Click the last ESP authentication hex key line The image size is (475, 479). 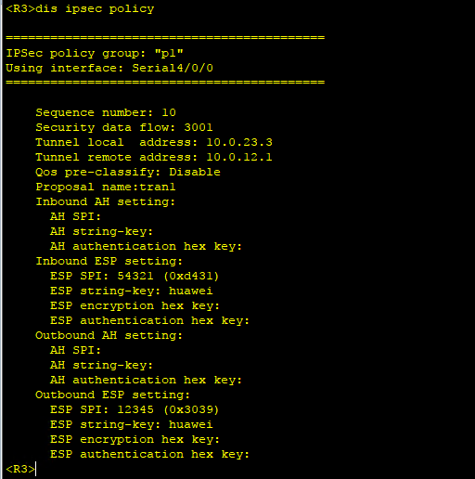tap(149, 454)
